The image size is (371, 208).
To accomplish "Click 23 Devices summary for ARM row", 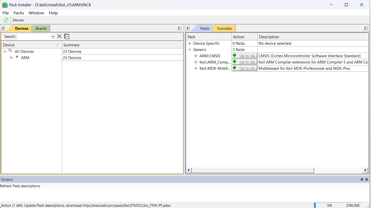I will [72, 58].
